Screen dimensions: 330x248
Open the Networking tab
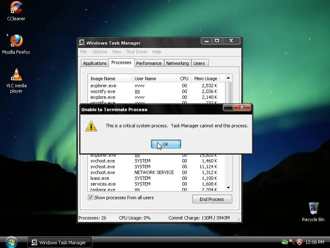pos(177,63)
